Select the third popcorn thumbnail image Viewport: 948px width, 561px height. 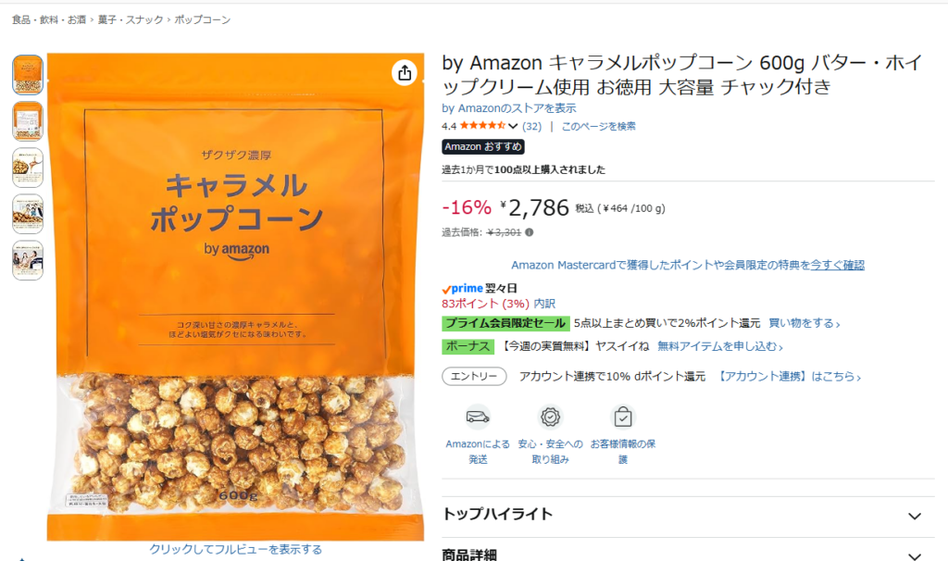28,168
